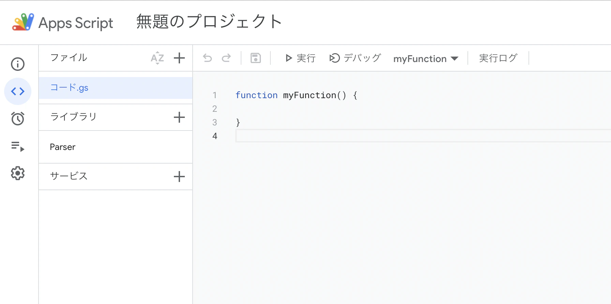Place cursor on empty line 4 in editor
Screen dimensions: 611x304
click(x=423, y=136)
